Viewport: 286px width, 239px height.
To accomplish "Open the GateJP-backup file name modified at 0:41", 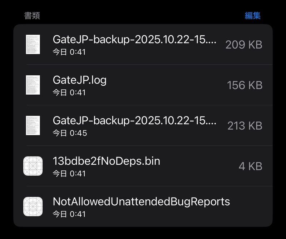I will pos(134,39).
